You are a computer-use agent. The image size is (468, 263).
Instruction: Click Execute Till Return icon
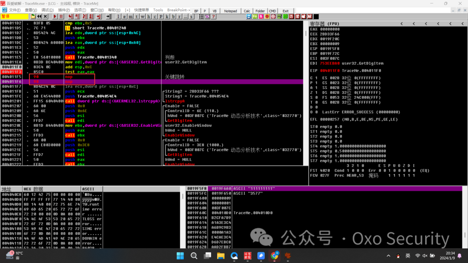[99, 17]
